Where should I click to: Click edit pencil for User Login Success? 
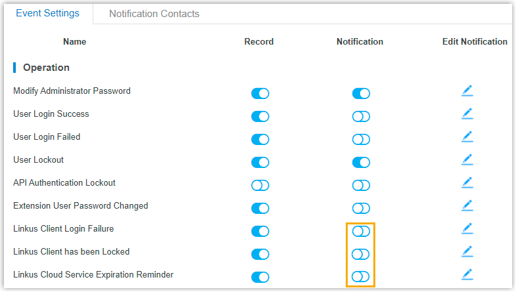coord(467,114)
